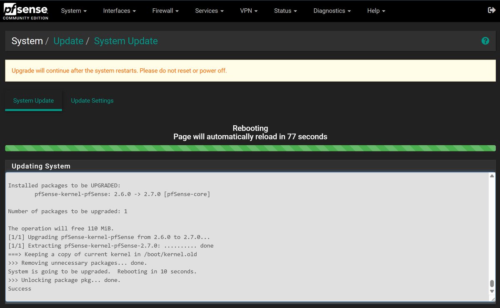This screenshot has height=308, width=500.
Task: Click 'The operation will free 110 MiB.' line
Action: pyautogui.click(x=61, y=229)
